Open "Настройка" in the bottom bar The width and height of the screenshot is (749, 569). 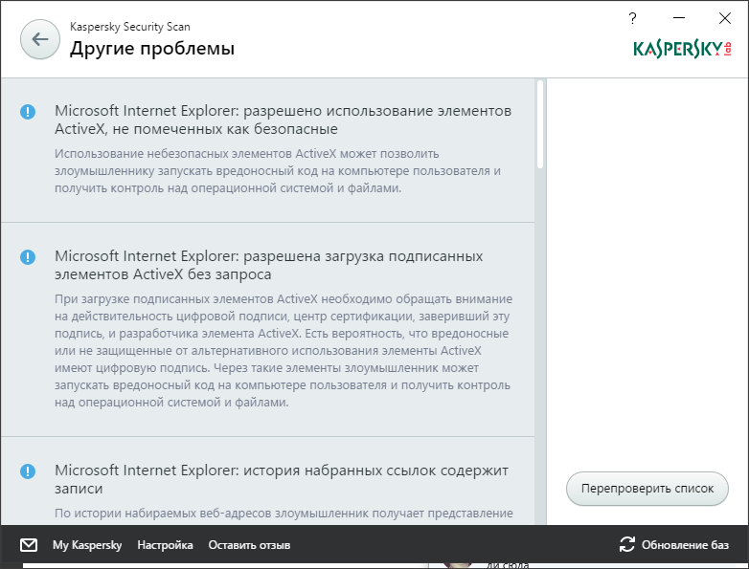(165, 545)
